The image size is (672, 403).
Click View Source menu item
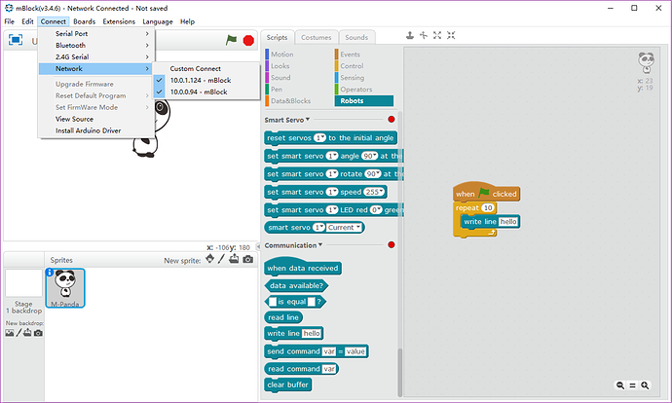[74, 119]
